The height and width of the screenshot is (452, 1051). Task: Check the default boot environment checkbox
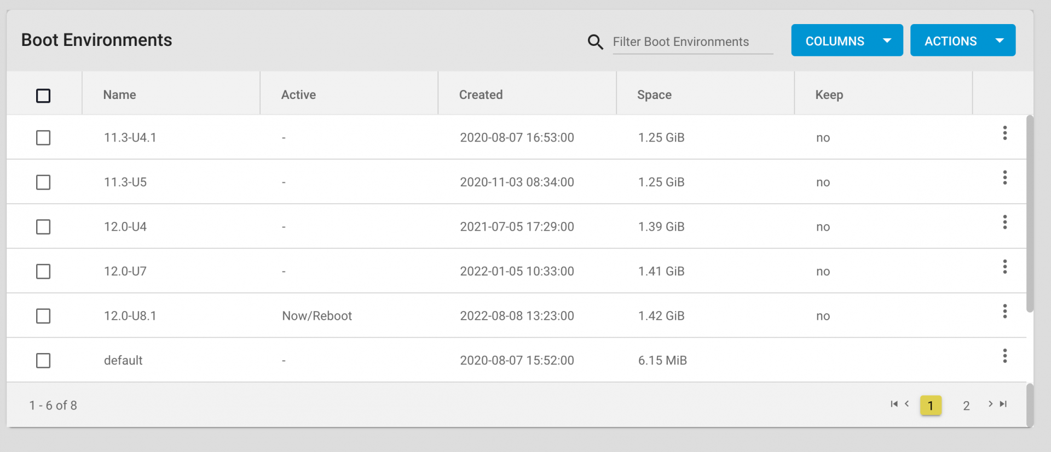coord(43,361)
